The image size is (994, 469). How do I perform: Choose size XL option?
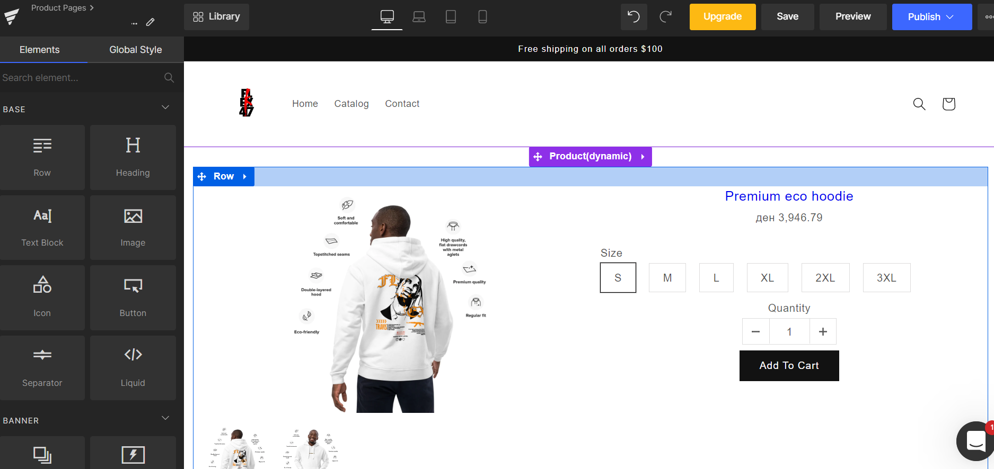[x=768, y=278]
